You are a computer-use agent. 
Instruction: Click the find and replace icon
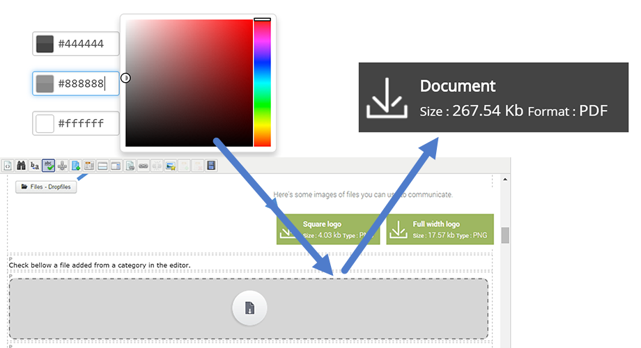(x=34, y=166)
